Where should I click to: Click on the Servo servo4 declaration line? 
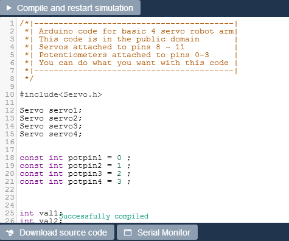[x=50, y=134]
